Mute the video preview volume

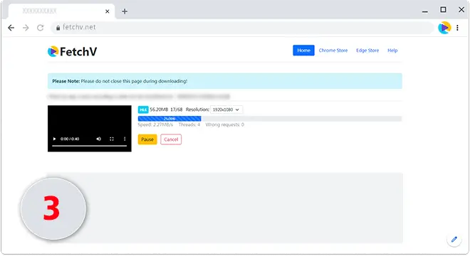(98, 139)
